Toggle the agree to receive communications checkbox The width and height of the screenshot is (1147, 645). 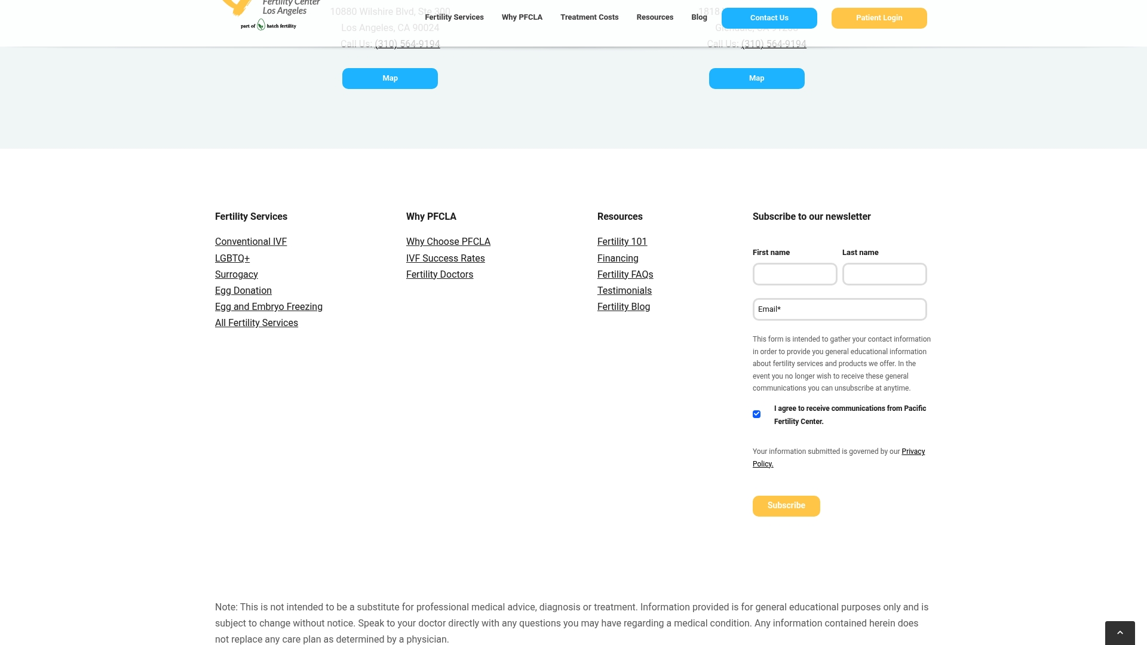(x=756, y=414)
